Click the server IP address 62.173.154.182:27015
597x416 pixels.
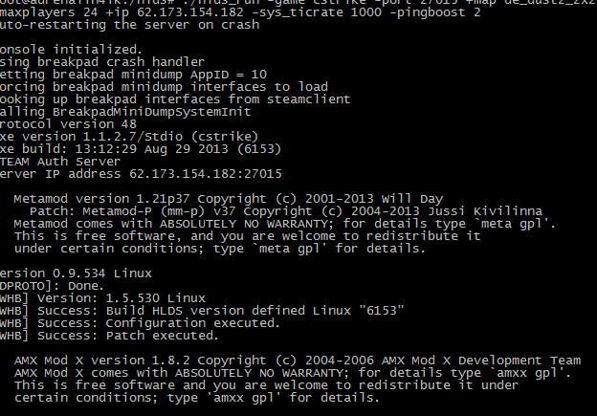(205, 174)
